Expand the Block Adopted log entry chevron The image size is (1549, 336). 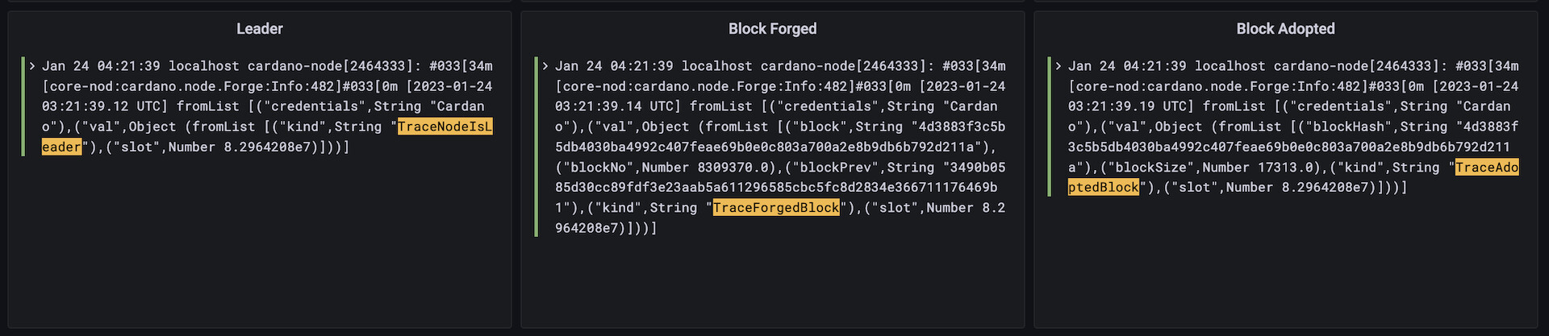1058,66
